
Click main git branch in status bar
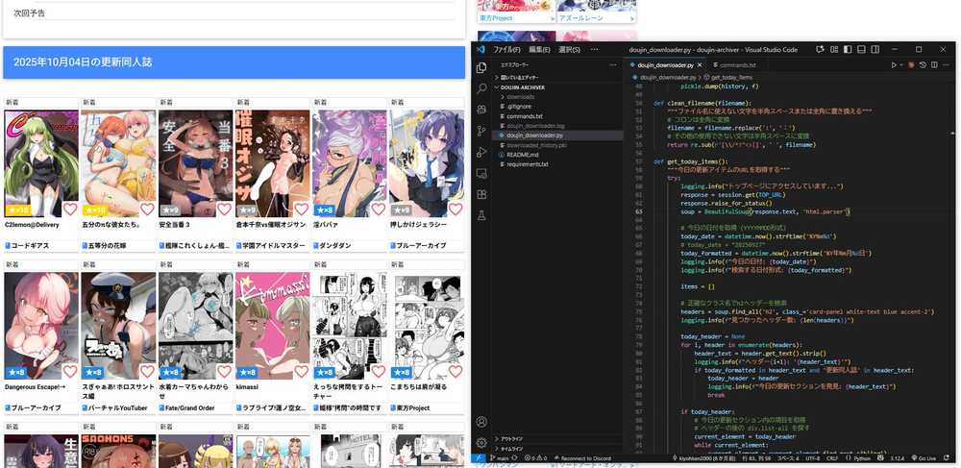[x=500, y=458]
